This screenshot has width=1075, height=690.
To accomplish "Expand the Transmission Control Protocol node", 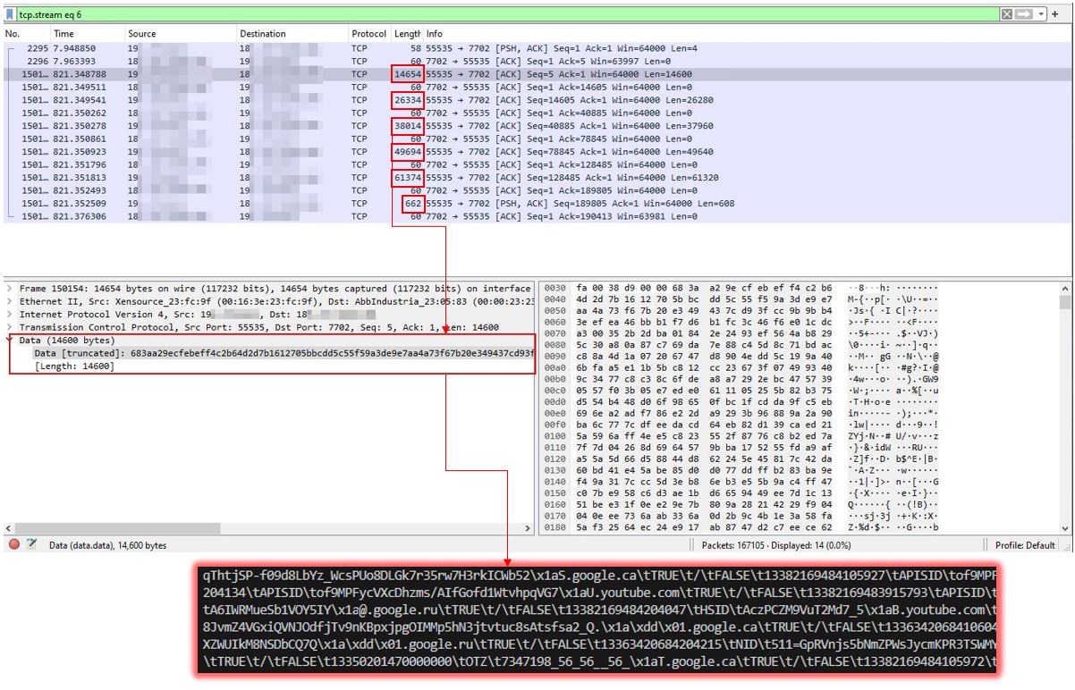I will point(9,327).
